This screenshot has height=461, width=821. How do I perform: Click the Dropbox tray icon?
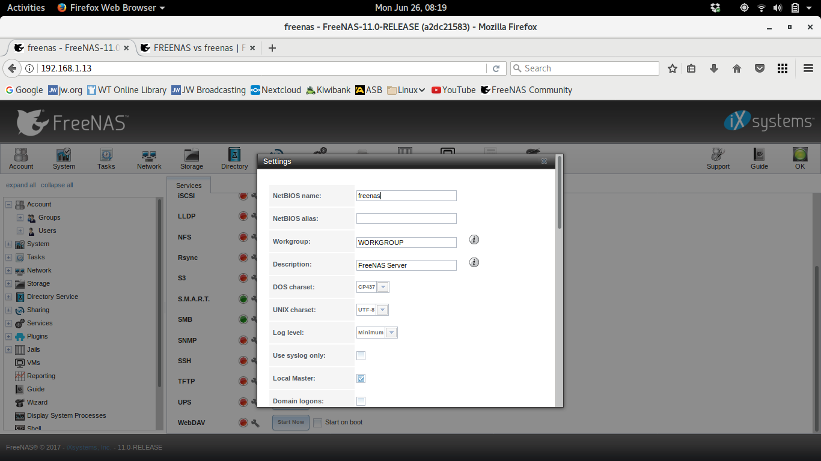(715, 8)
